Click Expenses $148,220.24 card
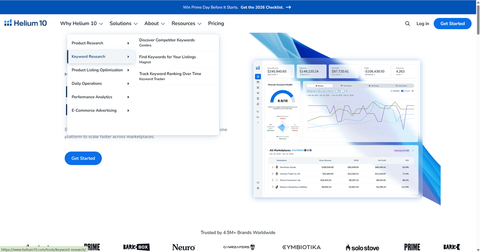Viewport: 480px width, 252px height. pos(312,71)
